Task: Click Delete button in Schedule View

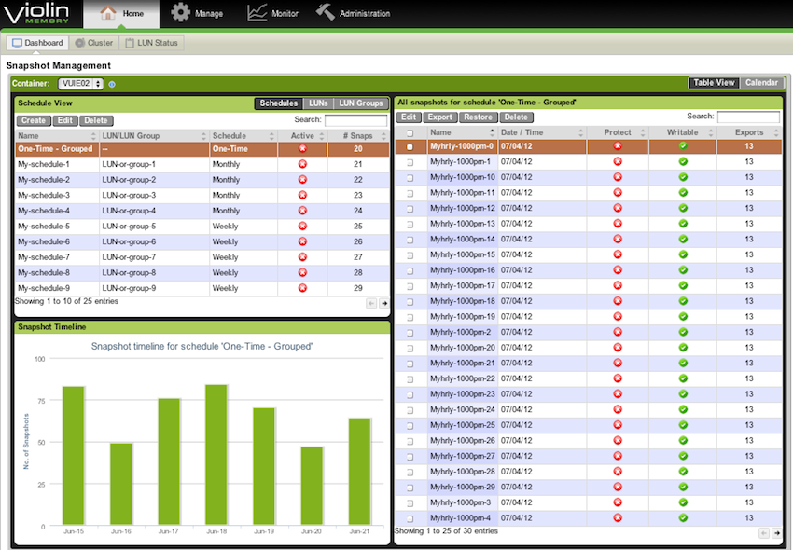Action: tap(95, 120)
